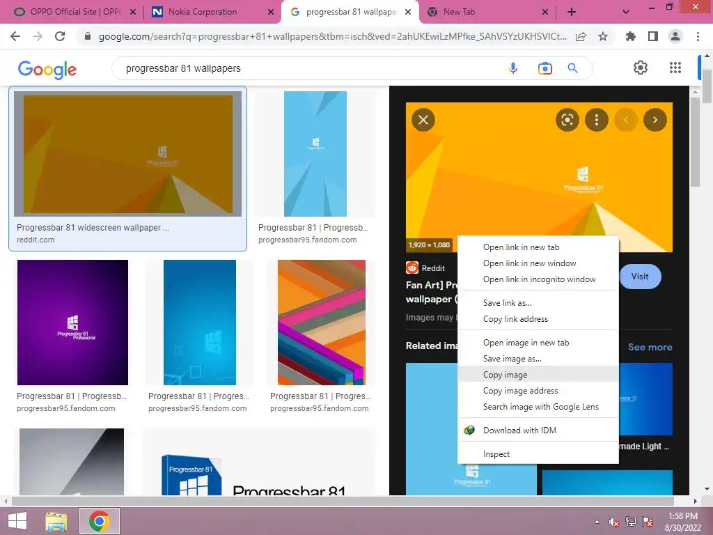Choose Copy link address
This screenshot has width=713, height=535.
[x=538, y=319]
